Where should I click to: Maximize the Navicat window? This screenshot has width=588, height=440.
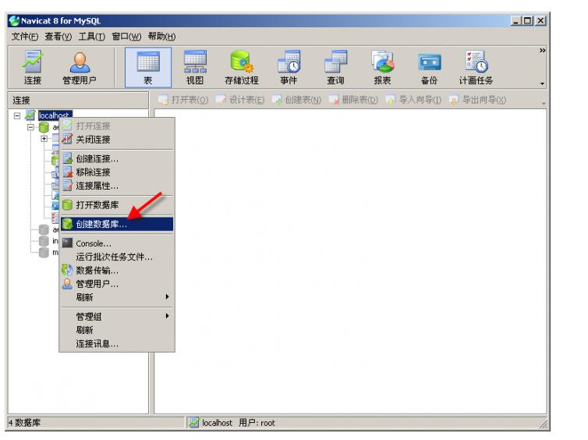[528, 20]
